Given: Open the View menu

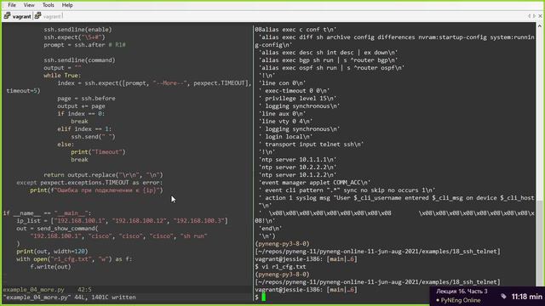Looking at the screenshot, I should tap(29, 5).
